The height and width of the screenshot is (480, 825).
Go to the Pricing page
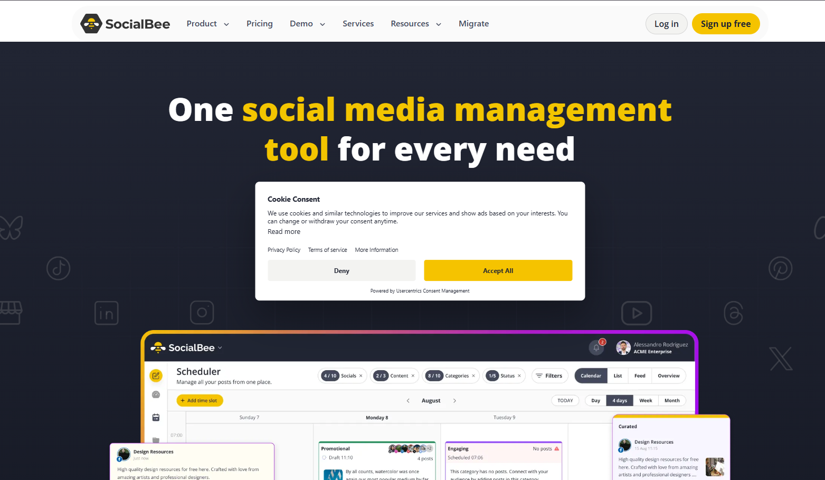click(260, 24)
